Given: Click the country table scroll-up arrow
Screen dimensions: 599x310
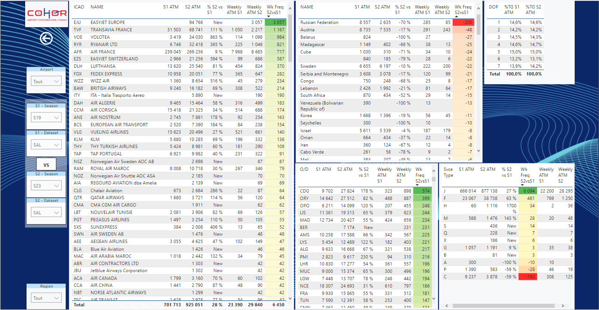Looking at the screenshot, I should 478,8.
